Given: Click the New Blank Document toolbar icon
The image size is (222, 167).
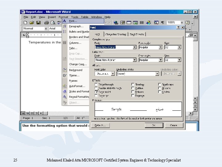Looking at the screenshot, I should [25, 23].
